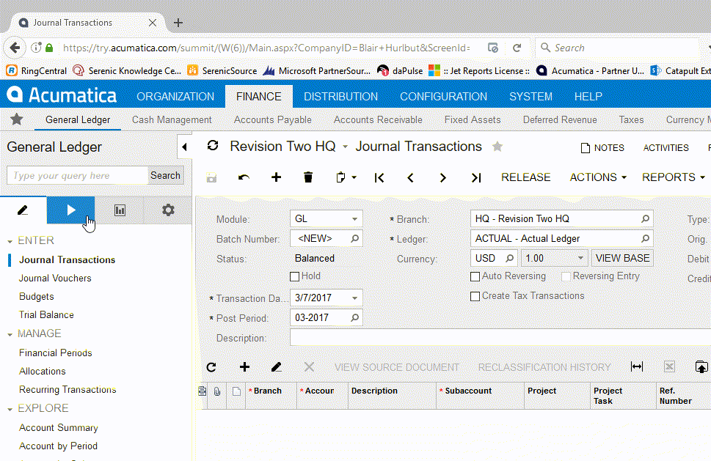Select the configuration gear tab icon
This screenshot has height=461, width=711.
(x=168, y=210)
